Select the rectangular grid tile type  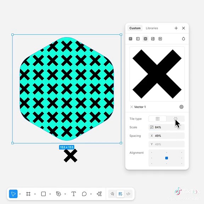157,119
